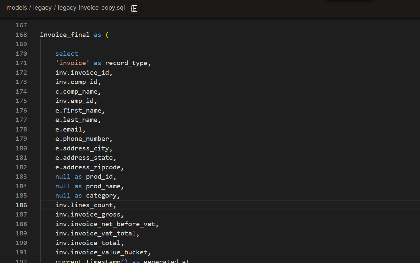Viewport: 420px width, 263px height.
Task: Place cursor on "'invoice' as record_type," line
Action: pos(103,63)
